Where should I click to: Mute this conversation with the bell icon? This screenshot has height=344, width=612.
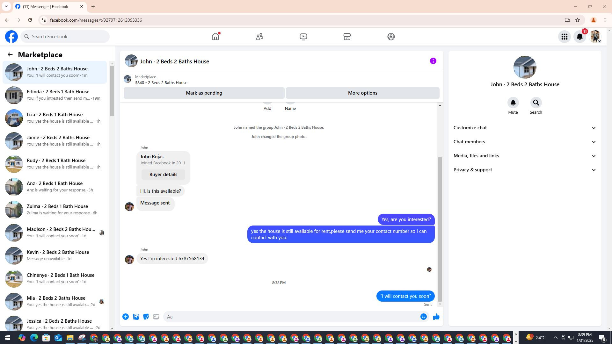pos(513,103)
